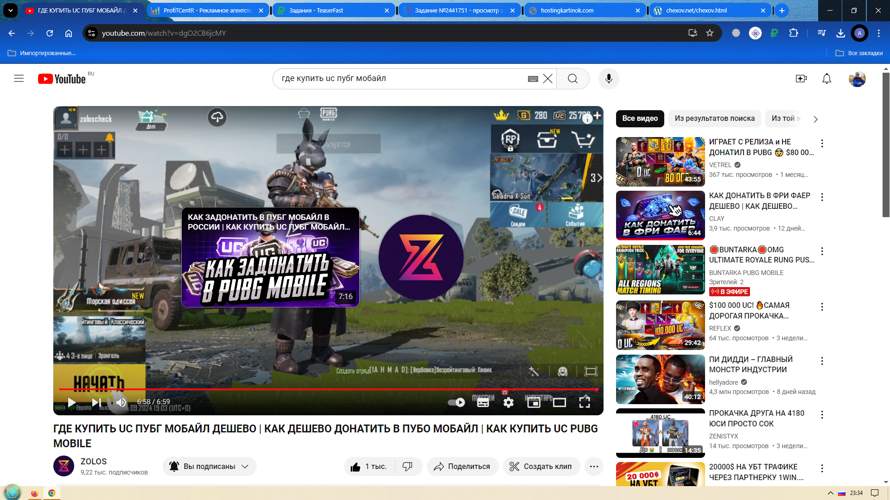Go to YouTube home via logo
Screen dimensions: 890x500
[x=62, y=79]
